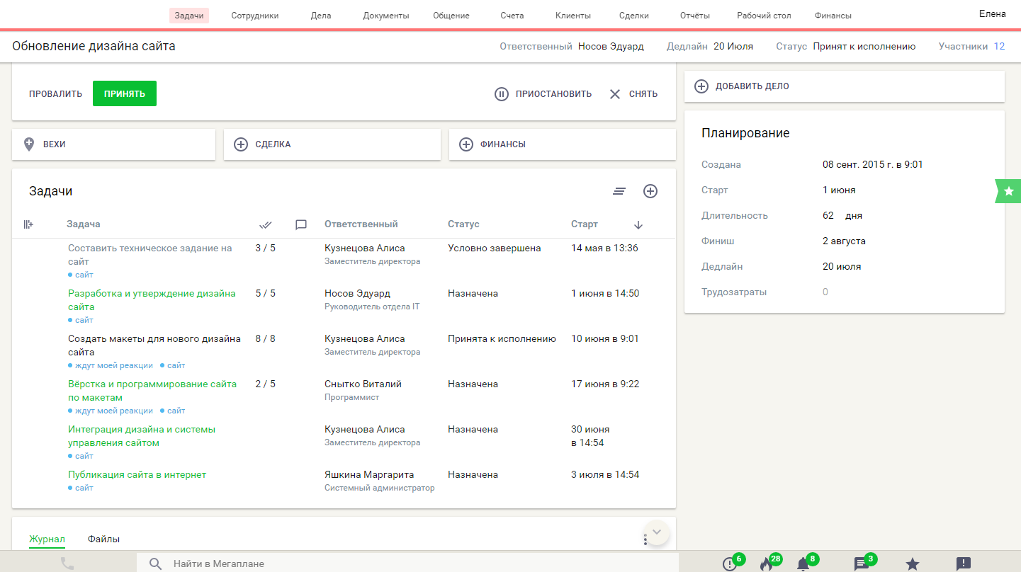Click the column settings icon in table header
This screenshot has height=572, width=1021.
(x=28, y=224)
